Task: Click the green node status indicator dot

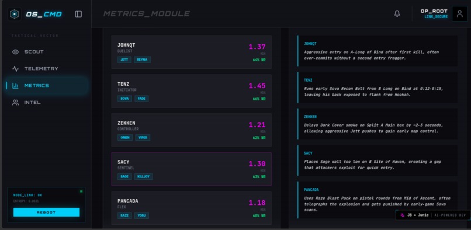Action: [x=81, y=191]
